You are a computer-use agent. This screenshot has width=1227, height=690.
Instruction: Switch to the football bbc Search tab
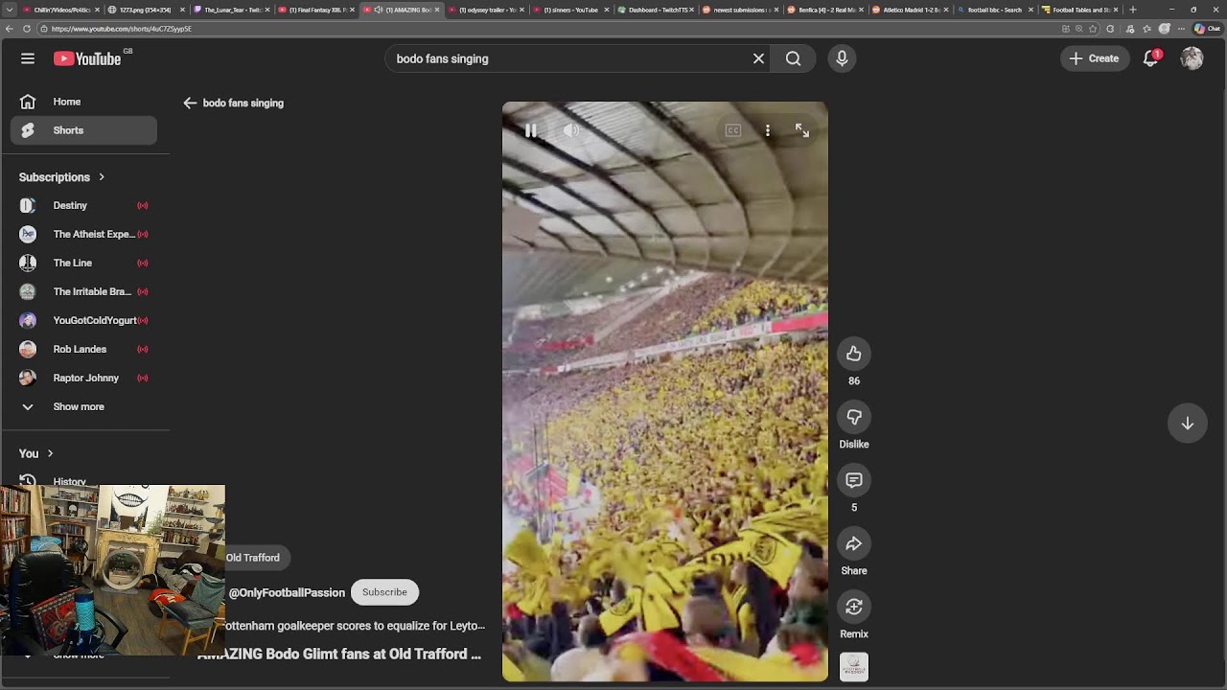coord(994,10)
